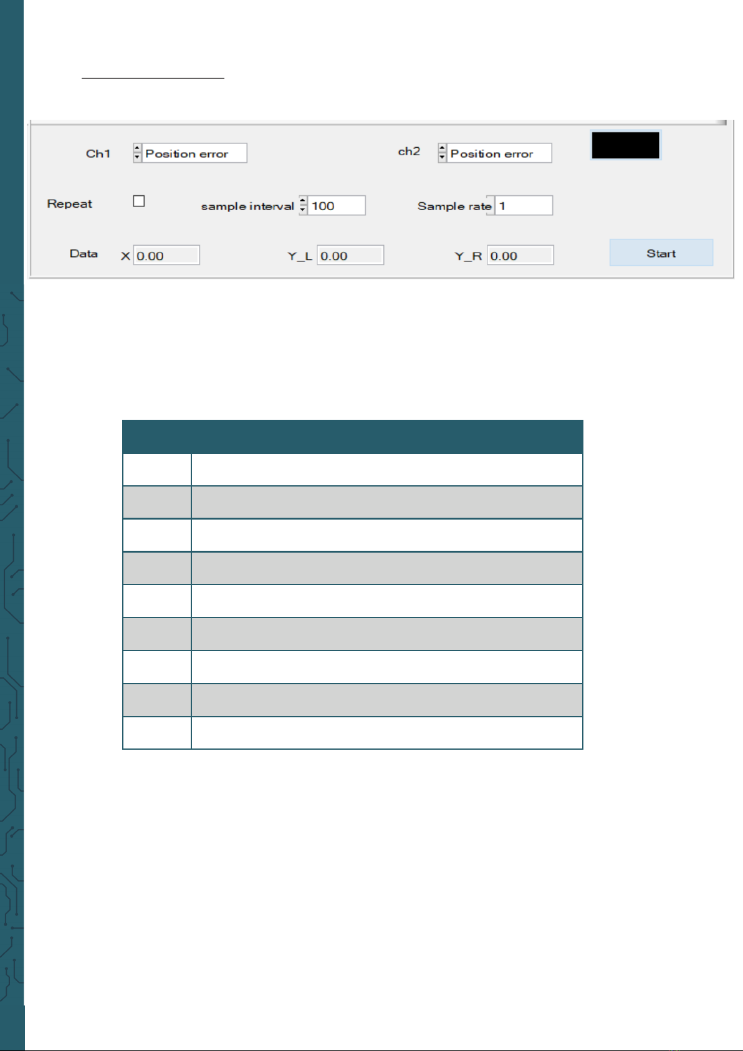Image resolution: width=743 pixels, height=1051 pixels.
Task: Click Ch1 spinner down arrow
Action: pyautogui.click(x=137, y=158)
